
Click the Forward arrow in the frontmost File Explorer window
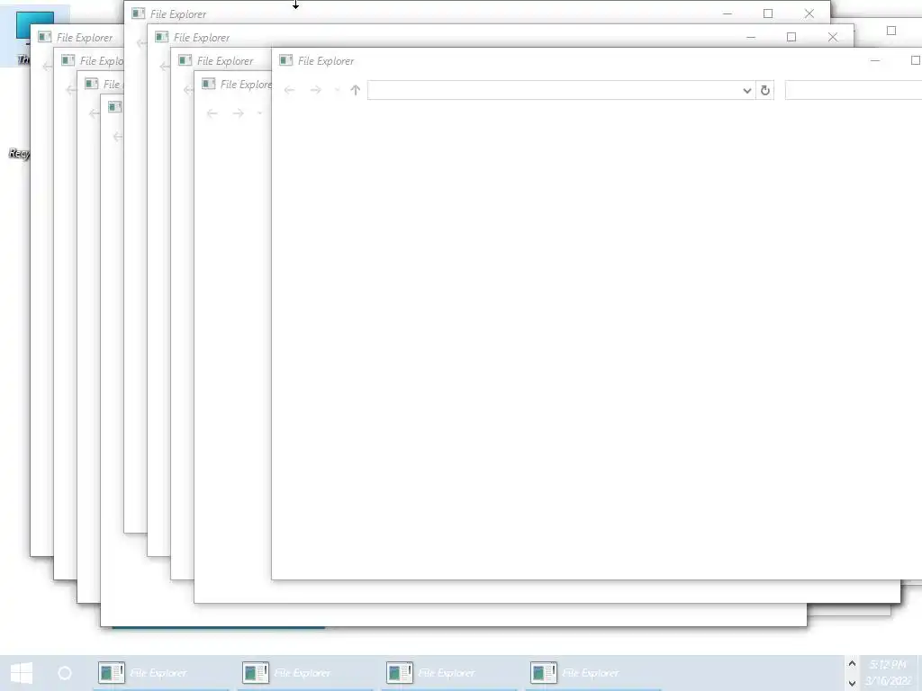click(316, 90)
